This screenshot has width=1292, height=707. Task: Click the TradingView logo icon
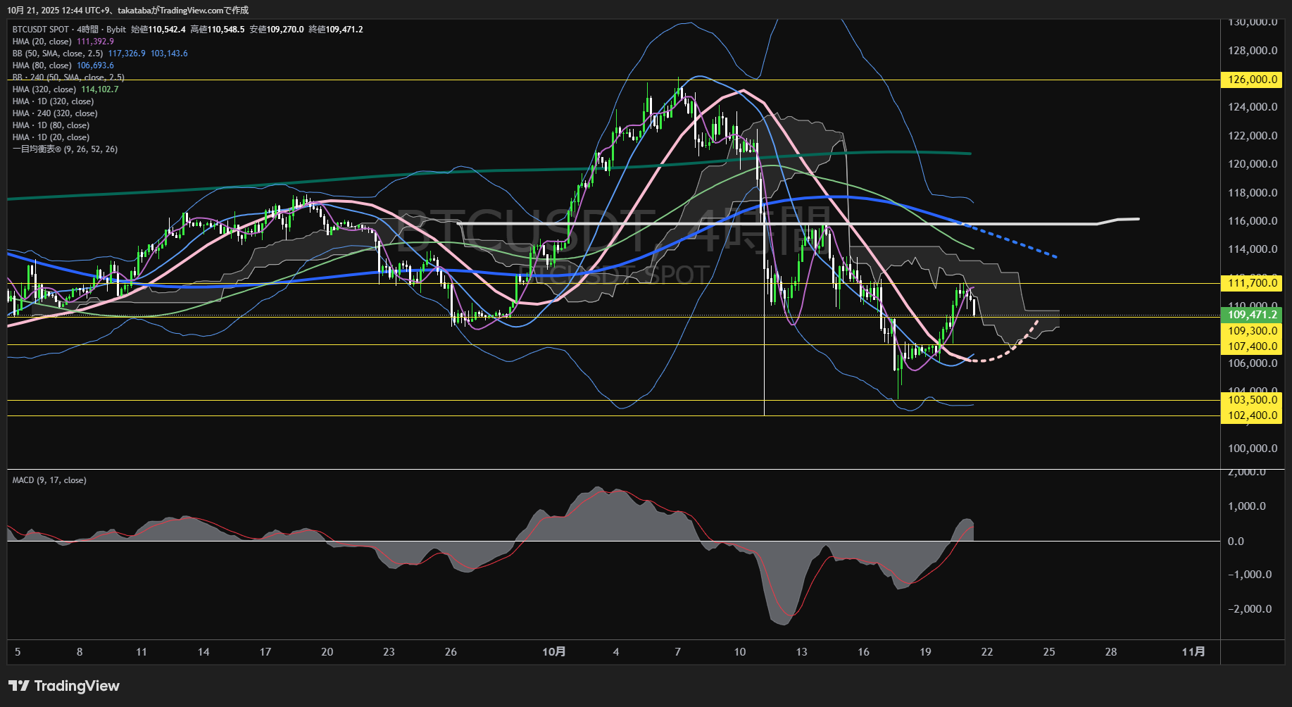(x=18, y=686)
